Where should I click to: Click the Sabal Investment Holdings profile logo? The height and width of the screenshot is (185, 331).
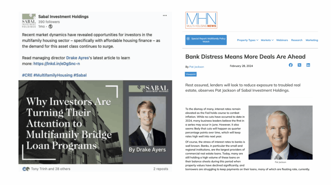[28, 21]
